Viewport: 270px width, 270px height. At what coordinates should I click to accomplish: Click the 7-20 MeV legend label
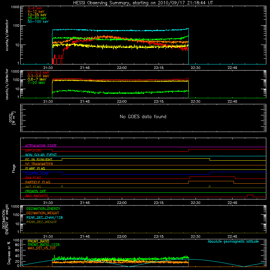(x=36, y=83)
